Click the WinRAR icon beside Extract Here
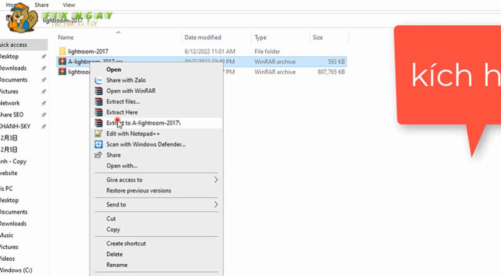This screenshot has height=276, width=501. (x=98, y=112)
